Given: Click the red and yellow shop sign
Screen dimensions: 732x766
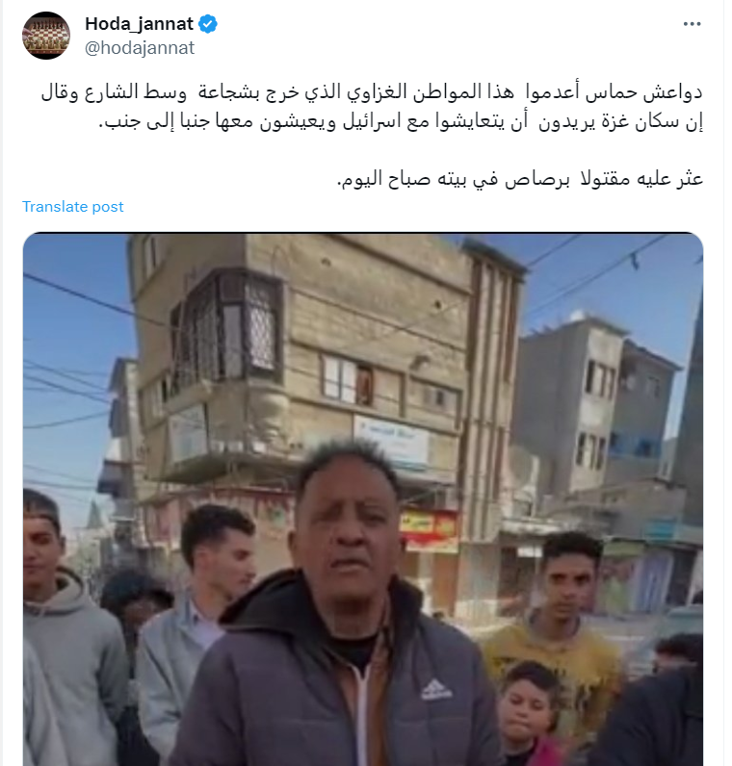Looking at the screenshot, I should (429, 527).
